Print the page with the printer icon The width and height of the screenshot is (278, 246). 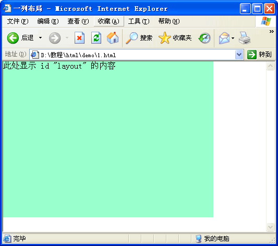pyautogui.click(x=245, y=38)
